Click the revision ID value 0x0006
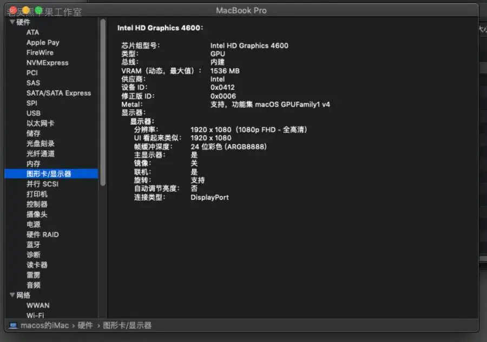The width and height of the screenshot is (487, 342). (223, 96)
